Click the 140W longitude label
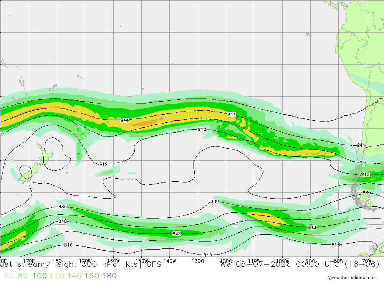 tap(170, 261)
